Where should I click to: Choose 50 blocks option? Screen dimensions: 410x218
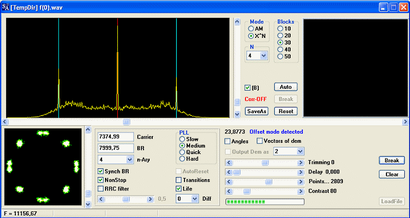280,56
